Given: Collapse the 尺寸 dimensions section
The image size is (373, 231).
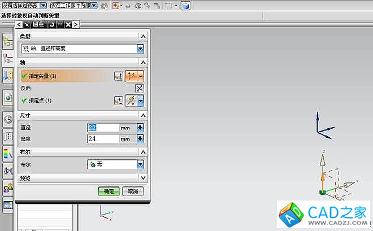Looking at the screenshot, I should (x=143, y=115).
